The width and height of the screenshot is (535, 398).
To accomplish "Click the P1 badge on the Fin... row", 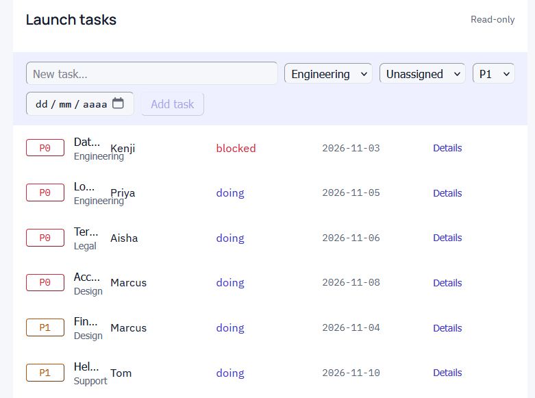I will pyautogui.click(x=45, y=327).
